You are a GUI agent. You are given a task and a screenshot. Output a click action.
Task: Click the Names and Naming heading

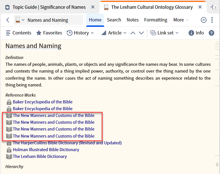tap(33, 46)
